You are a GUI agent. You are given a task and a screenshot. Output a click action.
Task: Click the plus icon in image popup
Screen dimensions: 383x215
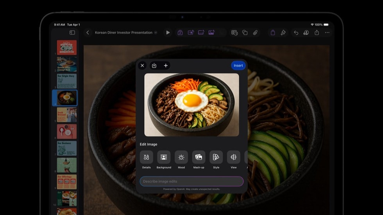click(x=166, y=66)
